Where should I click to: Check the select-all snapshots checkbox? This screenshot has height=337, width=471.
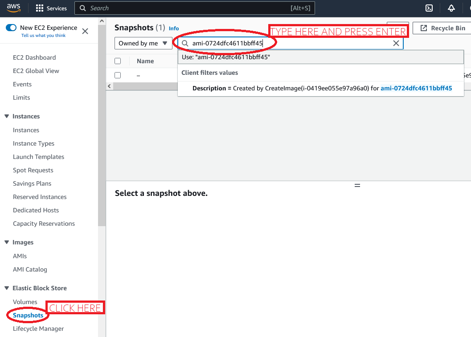(118, 61)
